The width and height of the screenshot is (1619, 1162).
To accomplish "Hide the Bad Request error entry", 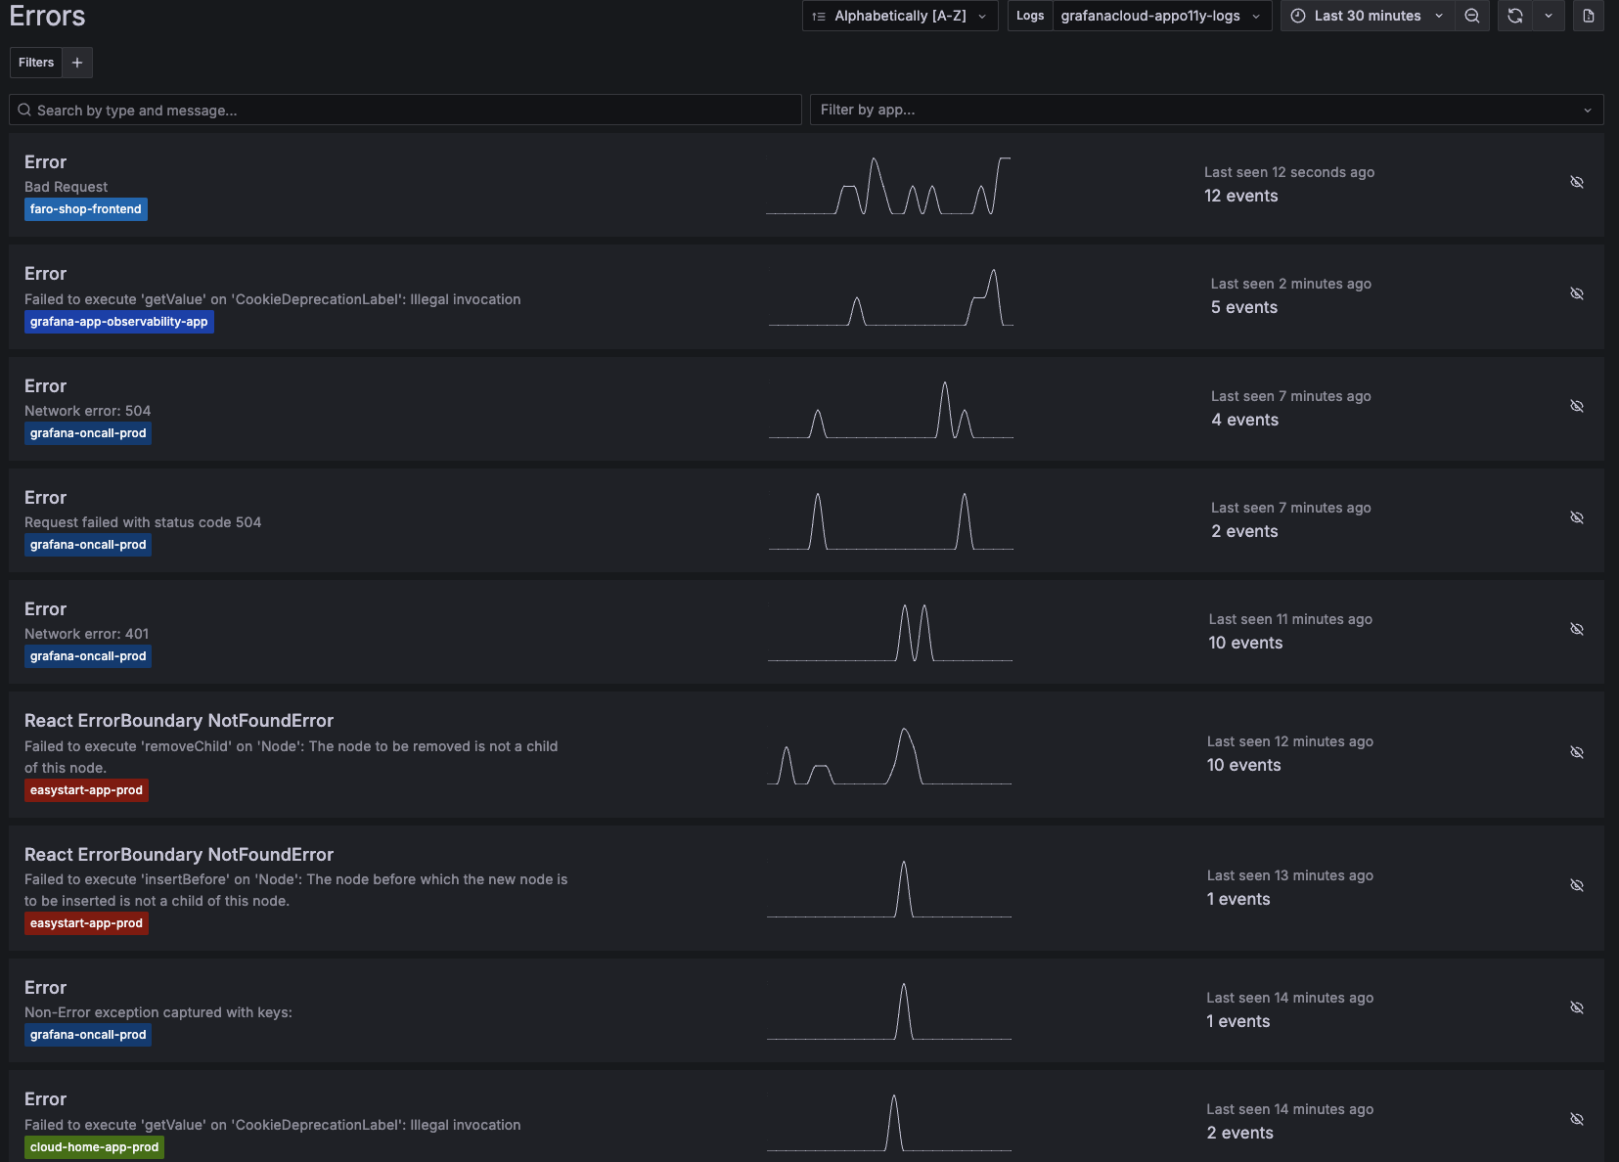I will (1577, 182).
